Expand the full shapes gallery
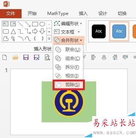Screen dimensions: 136x138 (49, 39)
